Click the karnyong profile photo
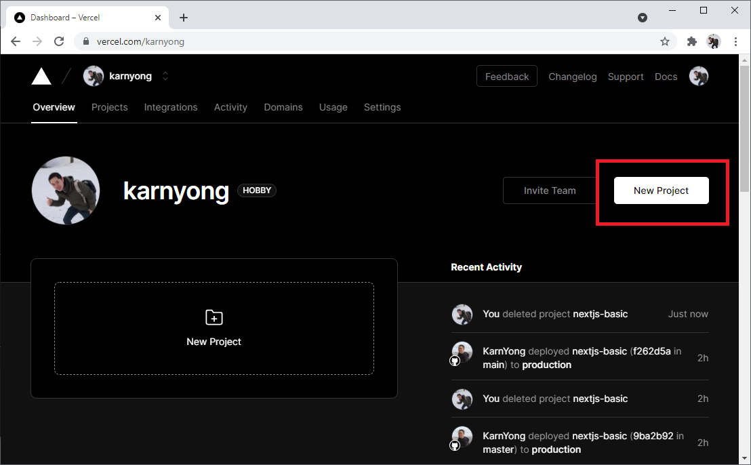 [x=65, y=190]
